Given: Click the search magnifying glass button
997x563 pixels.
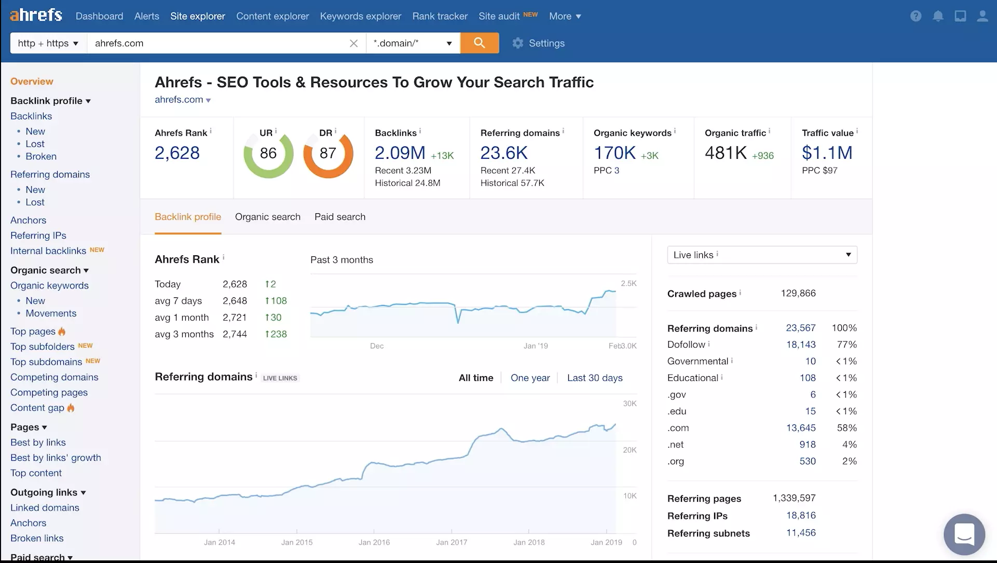Looking at the screenshot, I should point(480,43).
